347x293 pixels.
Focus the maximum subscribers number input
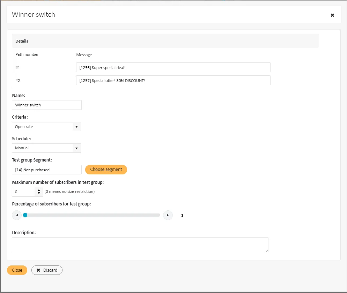point(24,192)
